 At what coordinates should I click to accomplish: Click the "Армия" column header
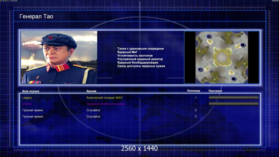coord(91,91)
